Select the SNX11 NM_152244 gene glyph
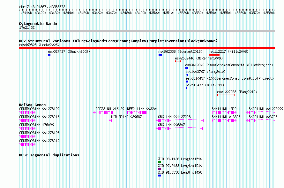 pos(224,113)
